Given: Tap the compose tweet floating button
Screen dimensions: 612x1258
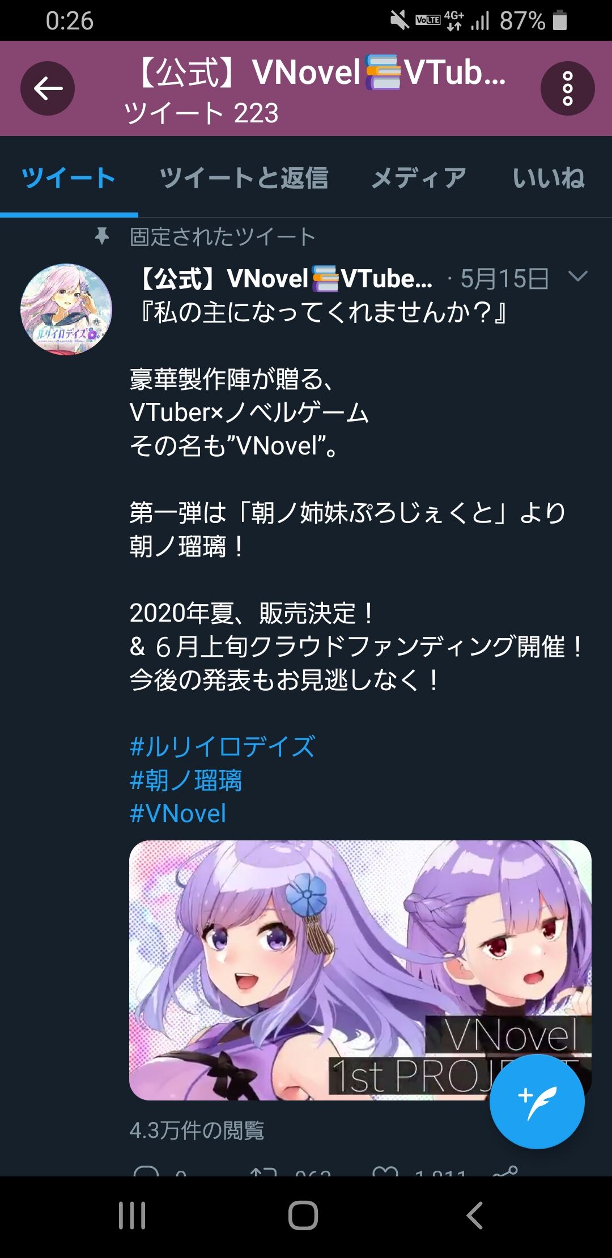Looking at the screenshot, I should tap(537, 1102).
